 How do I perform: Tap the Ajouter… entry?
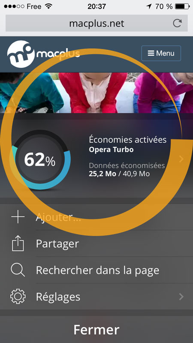tap(96, 217)
